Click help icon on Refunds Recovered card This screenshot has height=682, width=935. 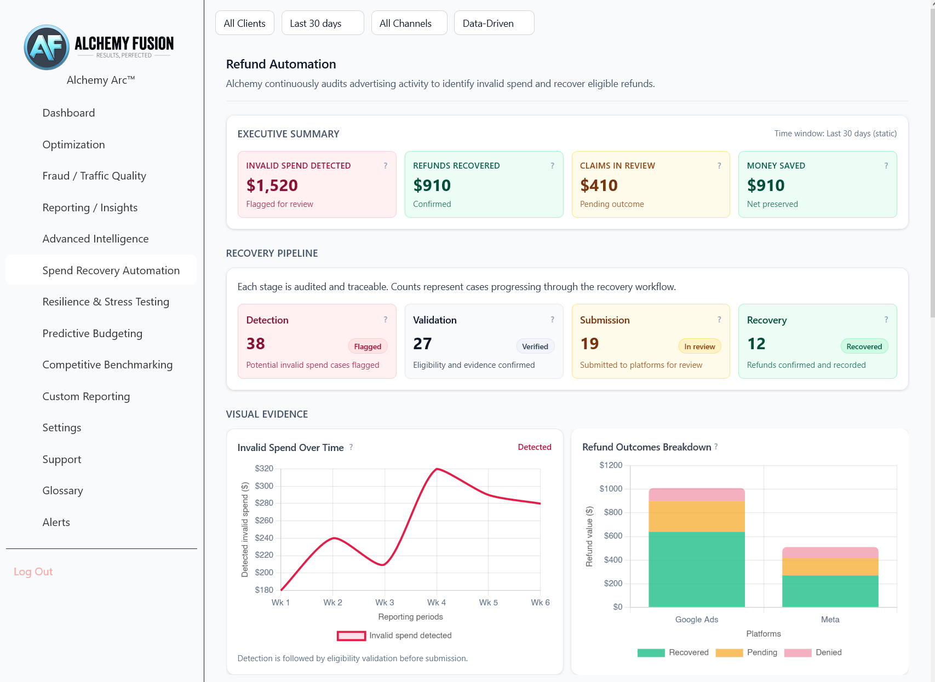[552, 166]
